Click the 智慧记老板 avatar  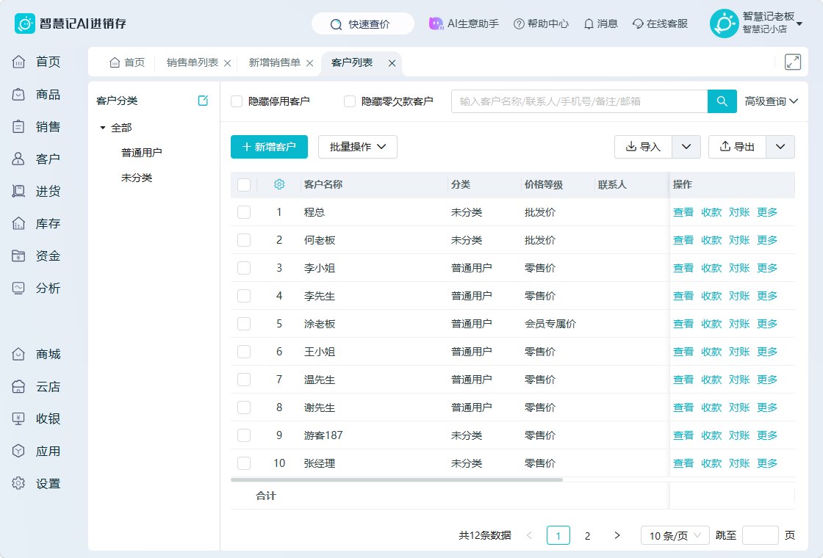click(x=724, y=23)
